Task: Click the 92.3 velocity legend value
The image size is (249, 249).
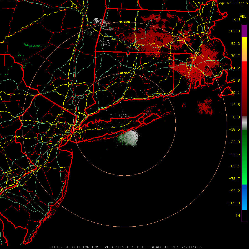Action: pos(235,43)
